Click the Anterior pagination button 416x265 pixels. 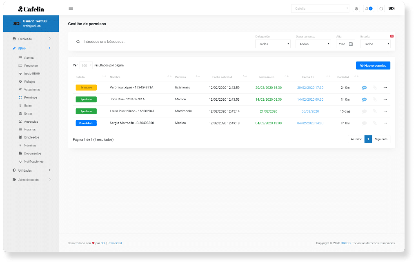point(356,139)
